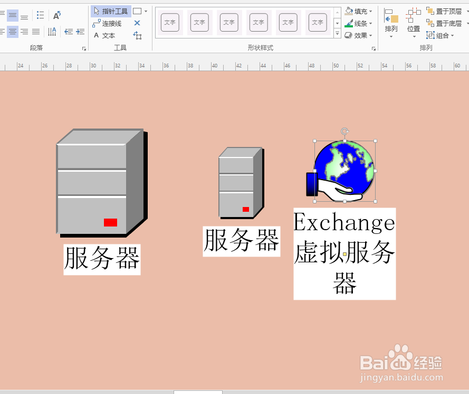Apply the sixth 文字 shape style
Image resolution: width=469 pixels, height=394 pixels.
click(318, 23)
